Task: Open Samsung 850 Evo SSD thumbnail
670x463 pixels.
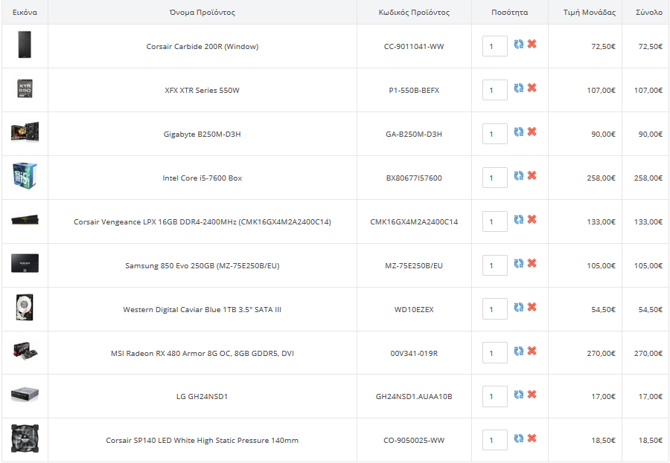Action: (25, 263)
